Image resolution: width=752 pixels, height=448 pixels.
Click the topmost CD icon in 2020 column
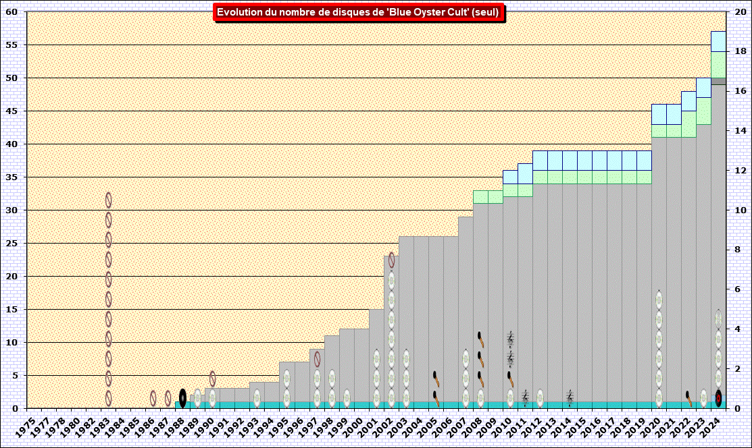(659, 300)
